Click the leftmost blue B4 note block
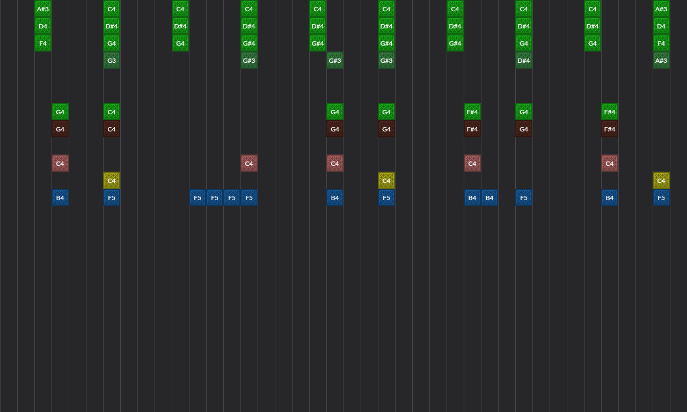This screenshot has height=412, width=687. point(60,198)
